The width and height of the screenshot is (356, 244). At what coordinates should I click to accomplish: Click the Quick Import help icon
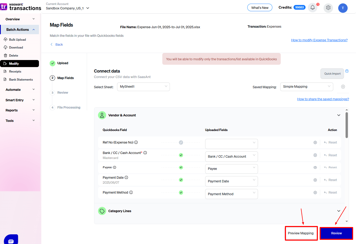pos(347,71)
